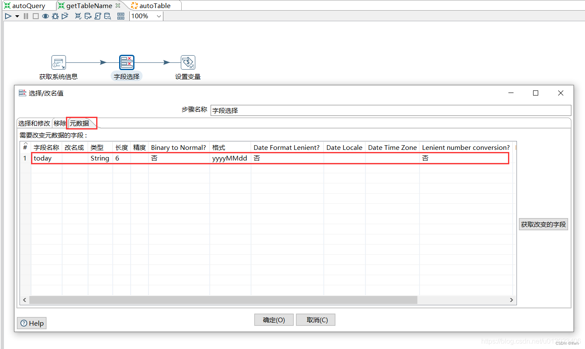Click the 'String' type cell
The image size is (585, 349).
coord(100,158)
